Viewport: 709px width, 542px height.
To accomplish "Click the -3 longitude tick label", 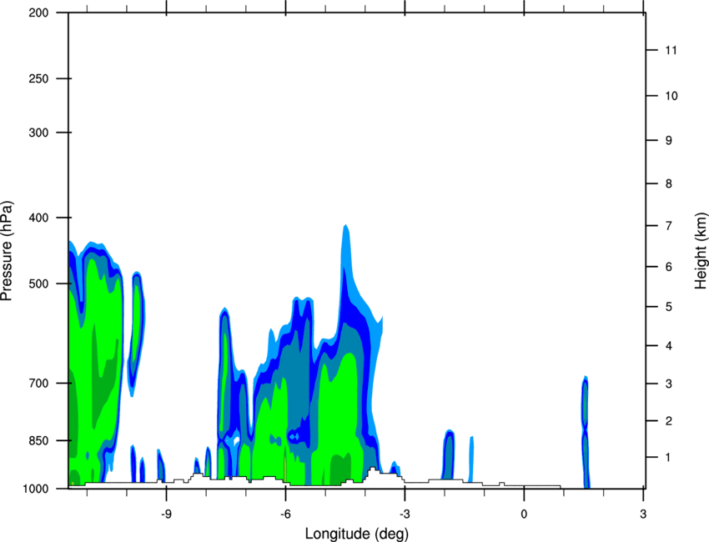I will pos(405,514).
